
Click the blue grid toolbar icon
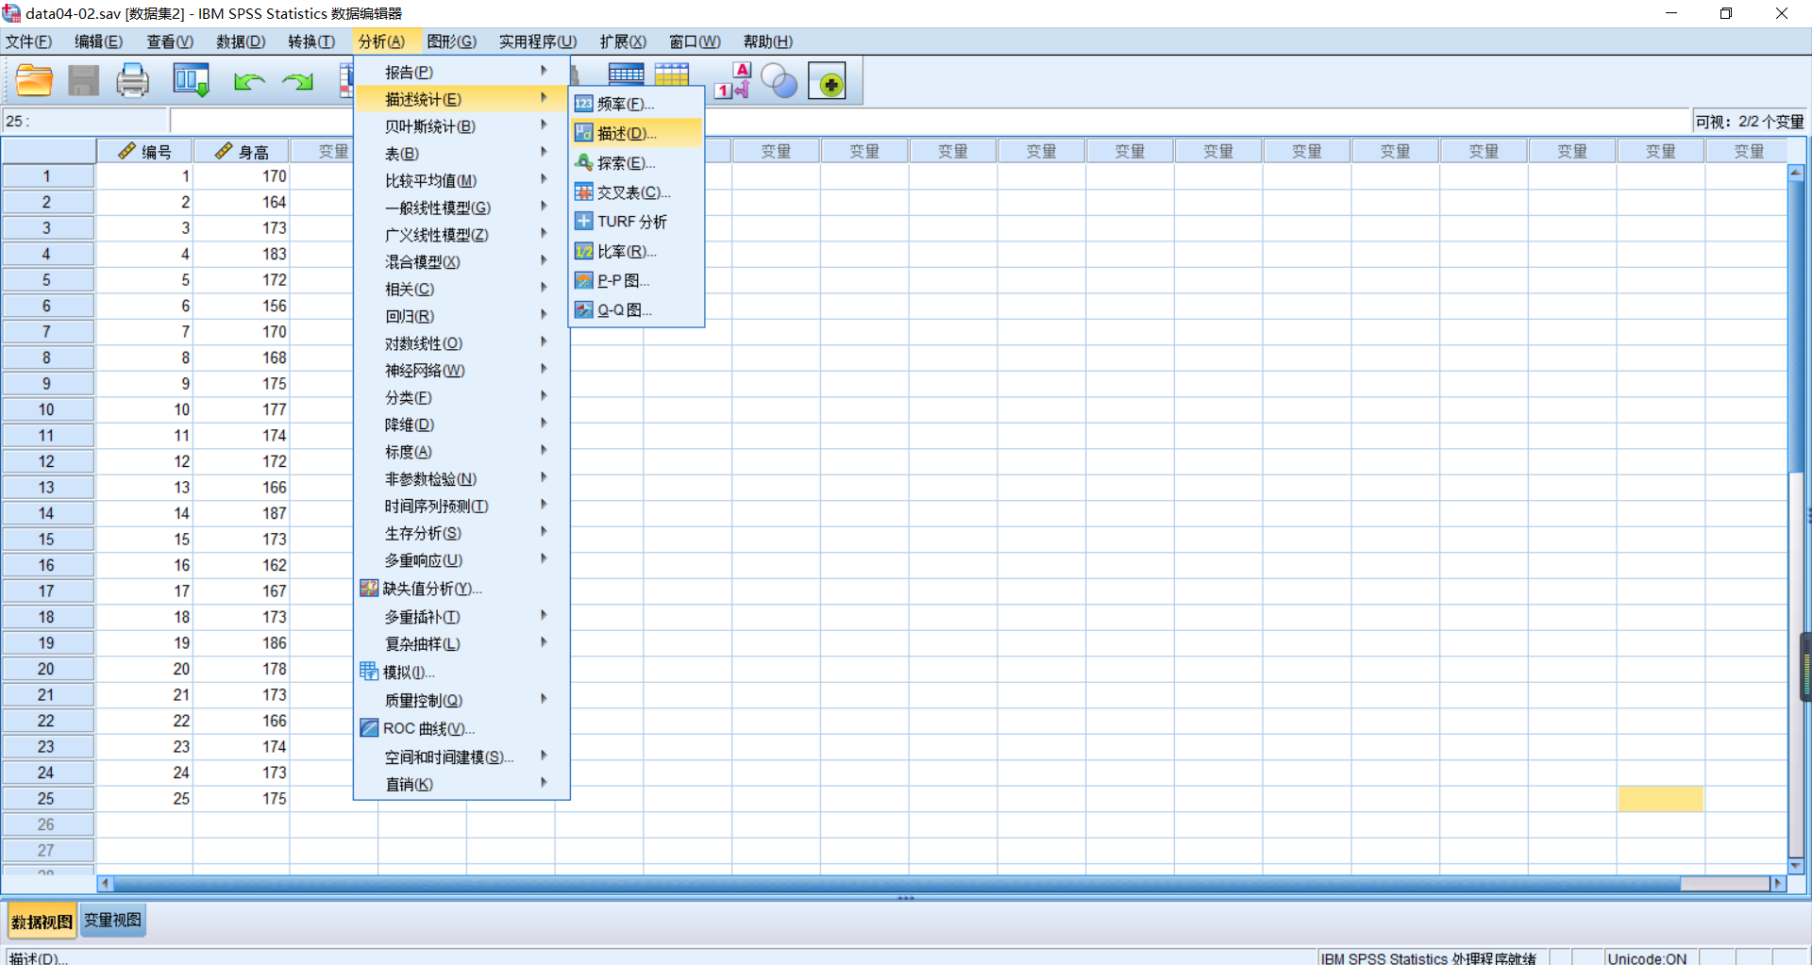[x=626, y=74]
